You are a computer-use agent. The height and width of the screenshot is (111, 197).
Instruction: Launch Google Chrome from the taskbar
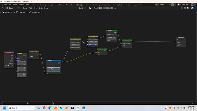(x=44, y=108)
